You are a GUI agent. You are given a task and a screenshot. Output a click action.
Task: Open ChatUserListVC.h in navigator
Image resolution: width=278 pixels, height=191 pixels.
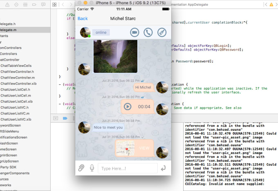tap(15, 108)
